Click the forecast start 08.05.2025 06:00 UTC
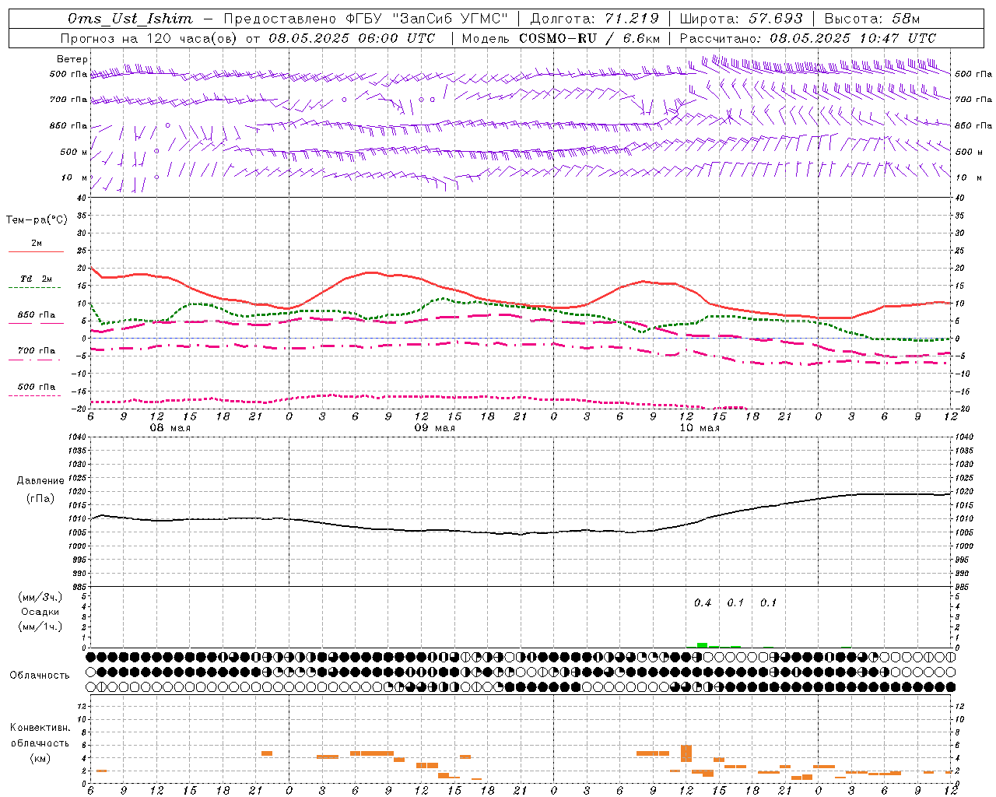 pos(352,38)
